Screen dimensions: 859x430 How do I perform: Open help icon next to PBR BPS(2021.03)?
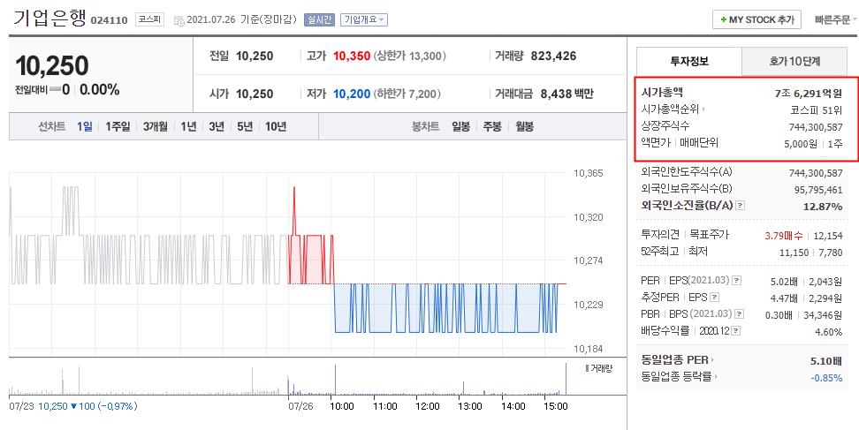pyautogui.click(x=740, y=314)
